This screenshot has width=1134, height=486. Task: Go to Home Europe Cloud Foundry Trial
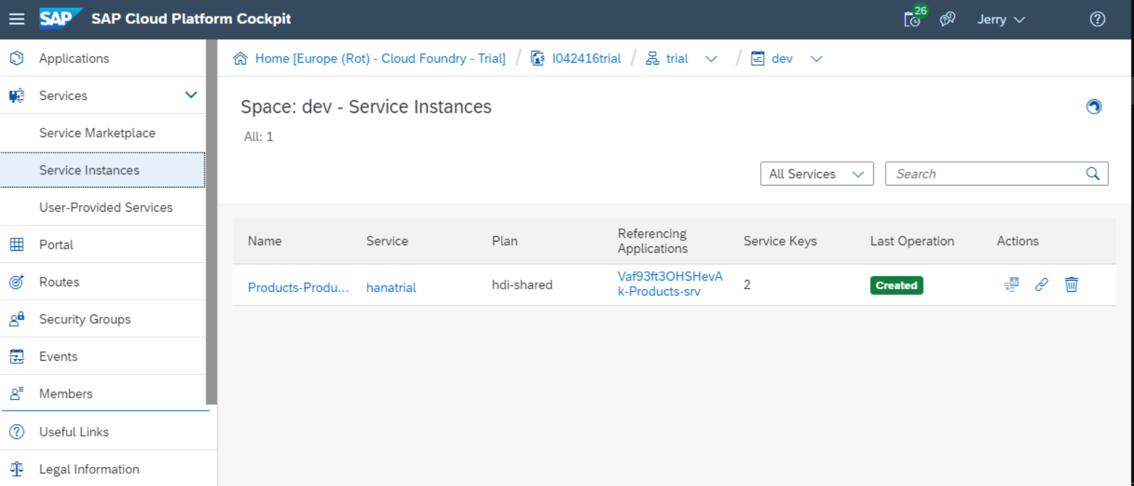pos(380,58)
